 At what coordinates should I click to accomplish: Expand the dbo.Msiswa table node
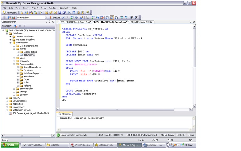pos(18,55)
